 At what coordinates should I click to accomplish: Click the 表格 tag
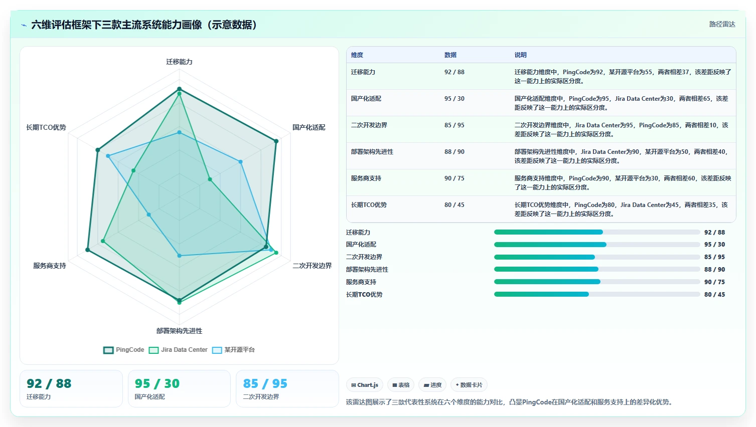pyautogui.click(x=401, y=385)
